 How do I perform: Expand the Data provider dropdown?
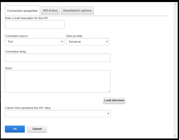[x=88, y=42]
